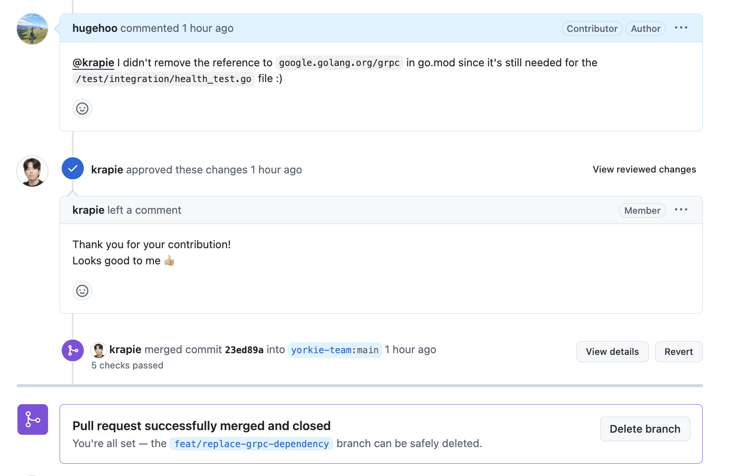Click the View details button
735x476 pixels.
pos(612,352)
